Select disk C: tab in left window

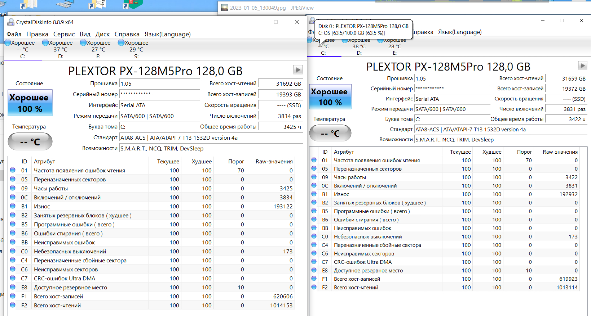tap(22, 49)
